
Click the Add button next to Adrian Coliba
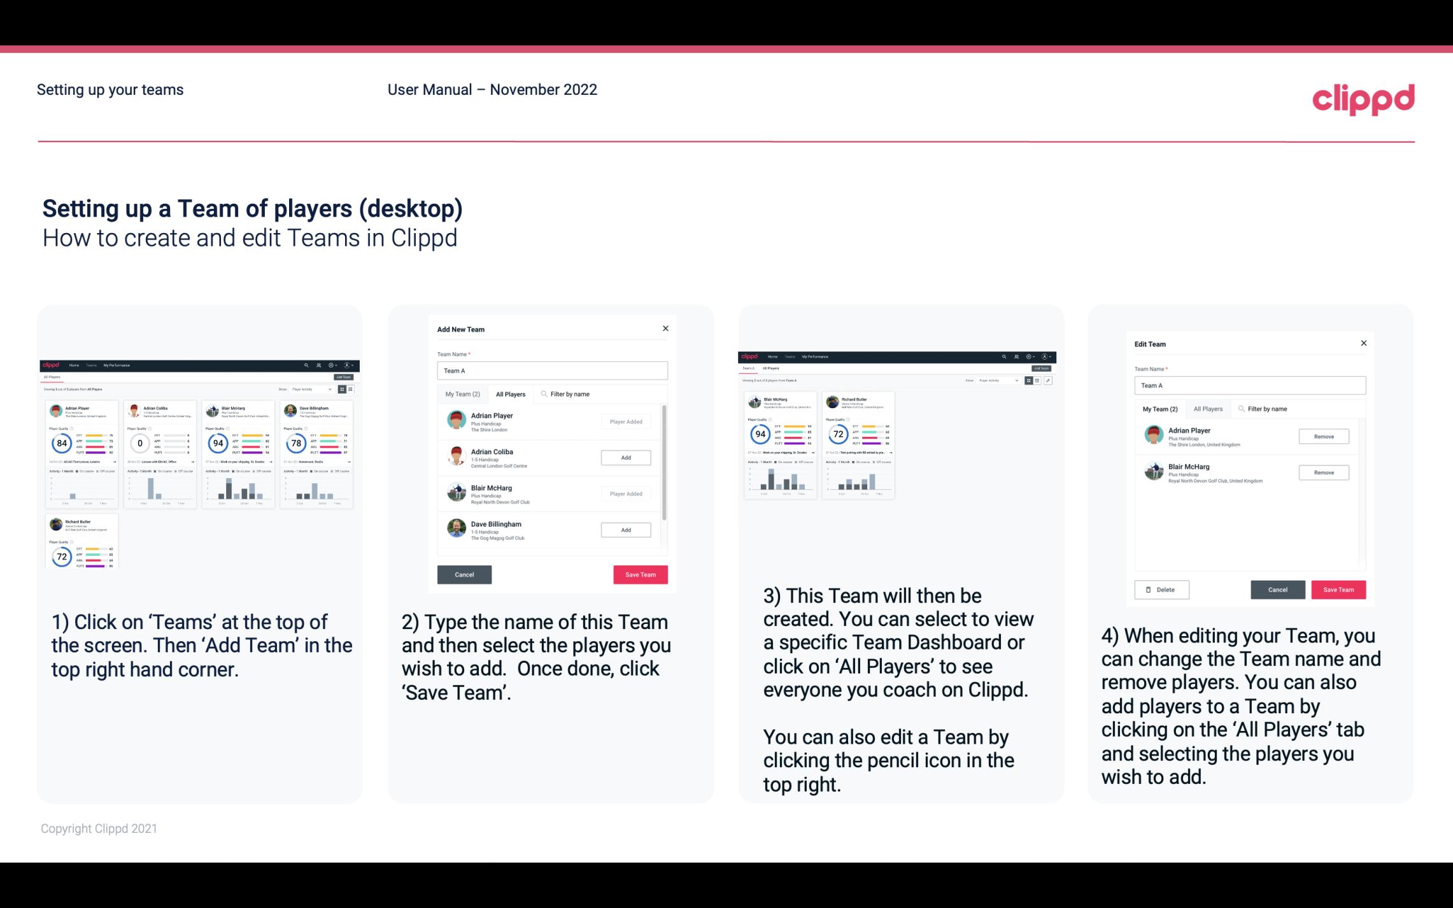(625, 456)
